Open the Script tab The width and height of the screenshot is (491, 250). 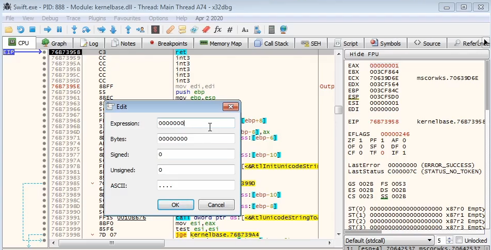(x=346, y=43)
